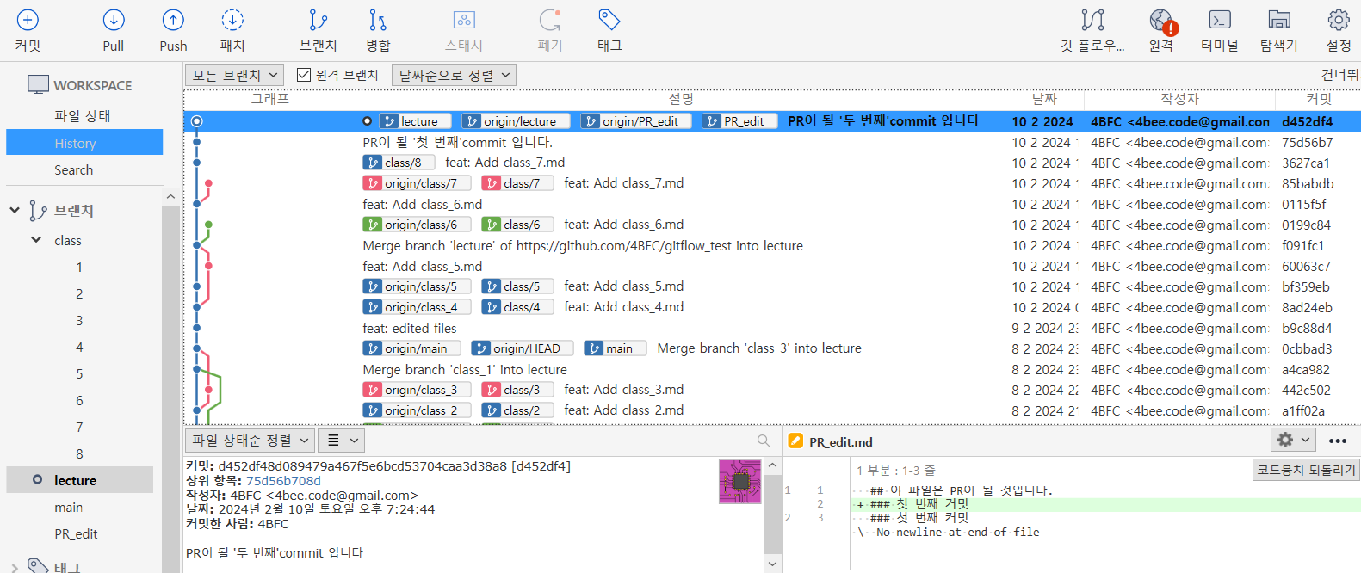This screenshot has height=573, width=1361.
Task: Select File Status (파일 상태) in sidebar
Action: pyautogui.click(x=83, y=115)
